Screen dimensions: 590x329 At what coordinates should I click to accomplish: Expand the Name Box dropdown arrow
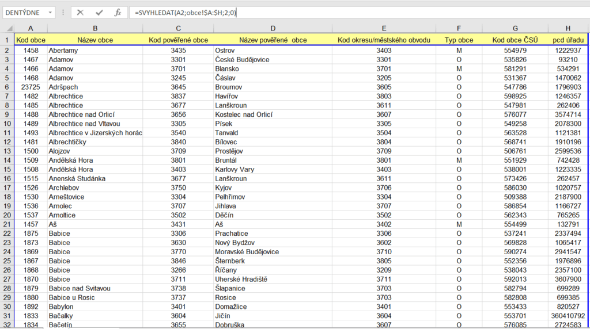tap(51, 12)
